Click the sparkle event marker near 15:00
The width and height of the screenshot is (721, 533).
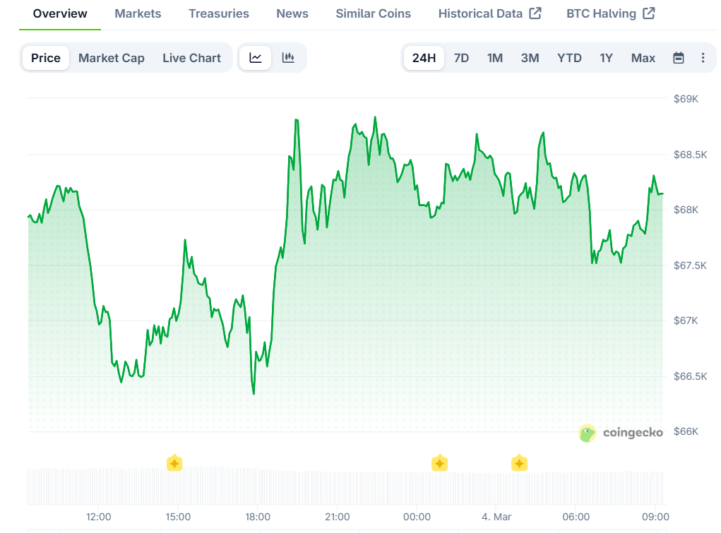click(174, 463)
